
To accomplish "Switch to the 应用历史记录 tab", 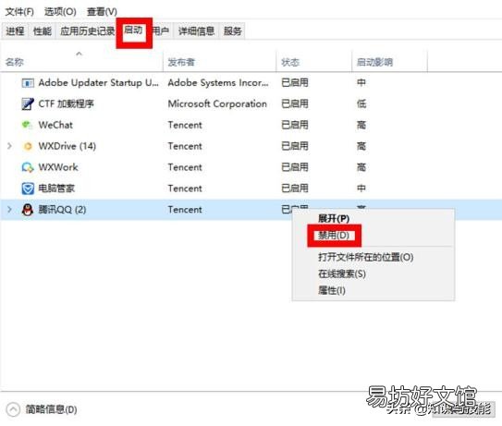I will (x=88, y=31).
